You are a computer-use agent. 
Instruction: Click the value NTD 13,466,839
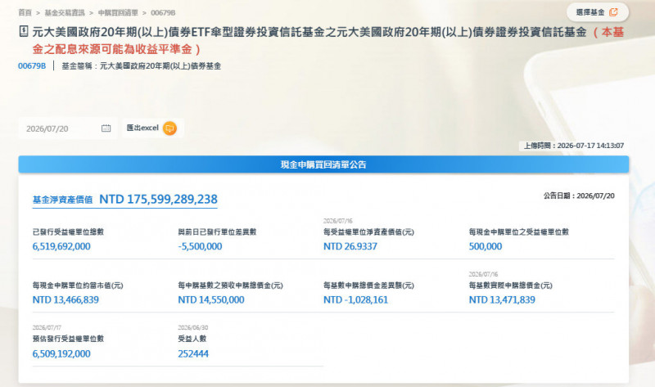[65, 299]
